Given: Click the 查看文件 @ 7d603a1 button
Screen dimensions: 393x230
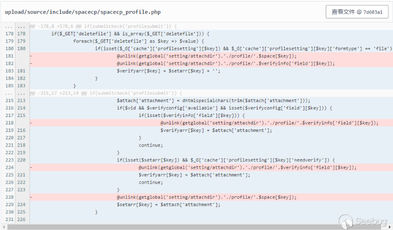Looking at the screenshot, I should coord(357,12).
